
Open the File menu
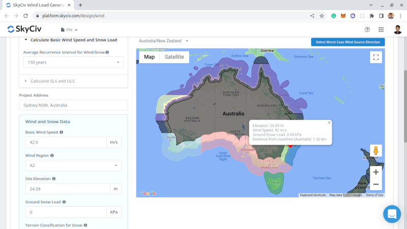click(69, 30)
